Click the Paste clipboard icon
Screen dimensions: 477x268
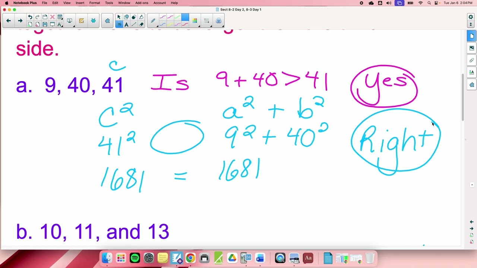[45, 17]
